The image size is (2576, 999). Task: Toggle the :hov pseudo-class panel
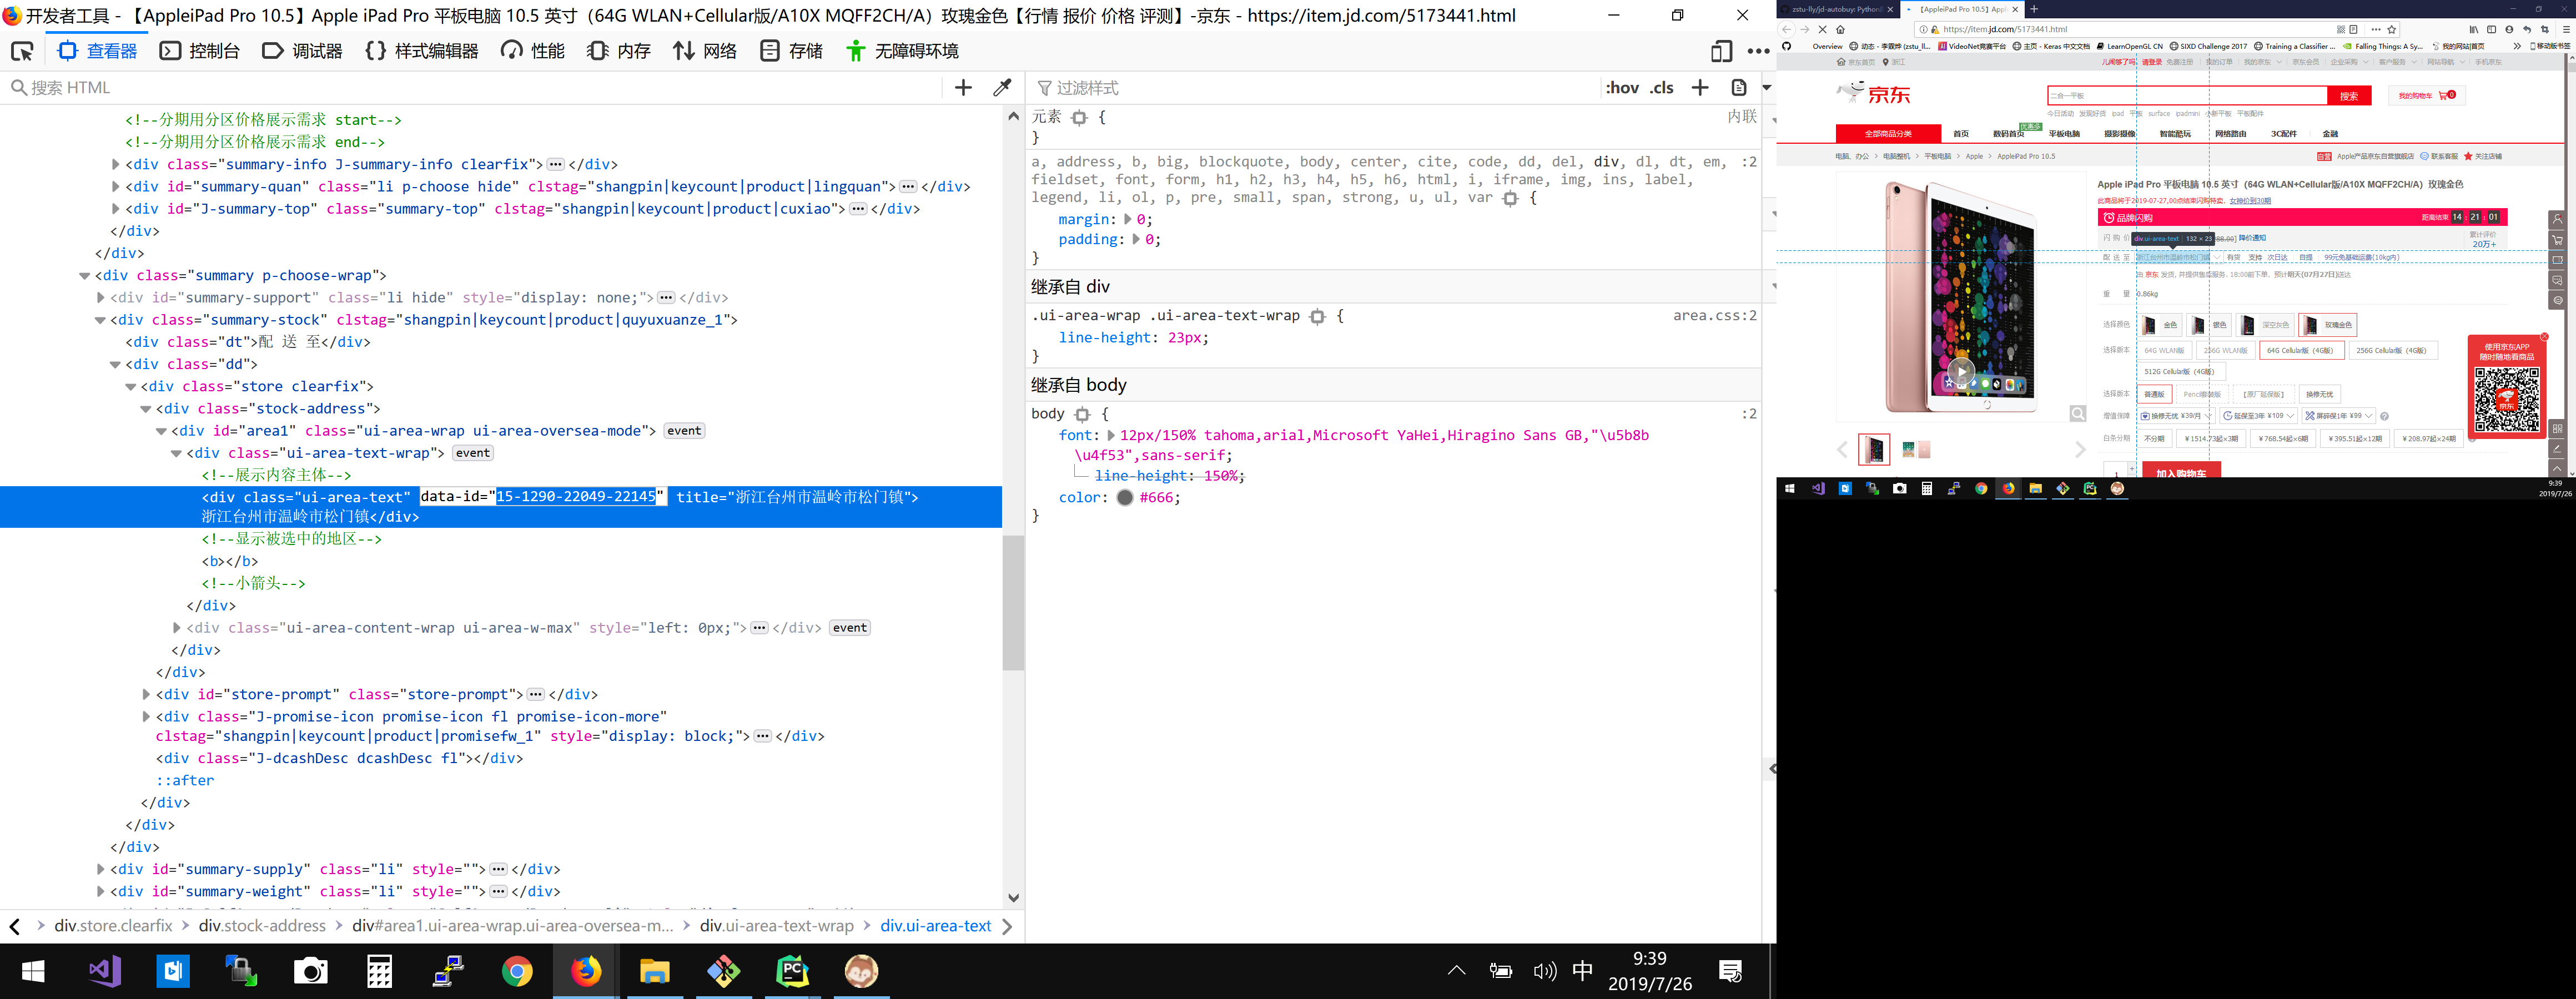click(1622, 88)
